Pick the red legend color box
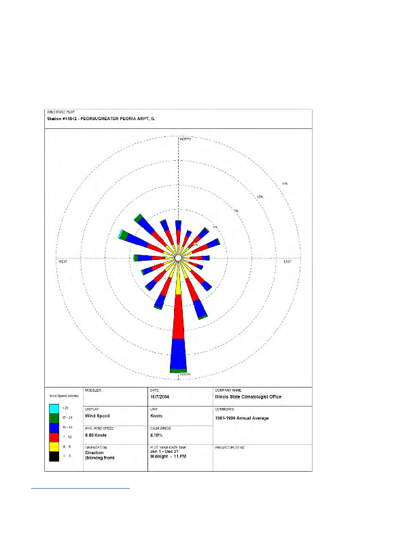This screenshot has height=543, width=420. tap(54, 438)
